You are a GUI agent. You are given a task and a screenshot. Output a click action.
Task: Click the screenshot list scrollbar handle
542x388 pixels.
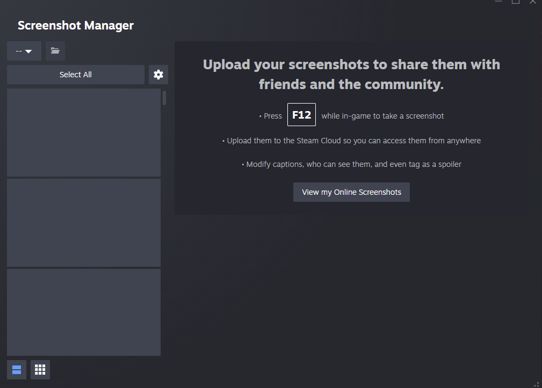point(164,98)
